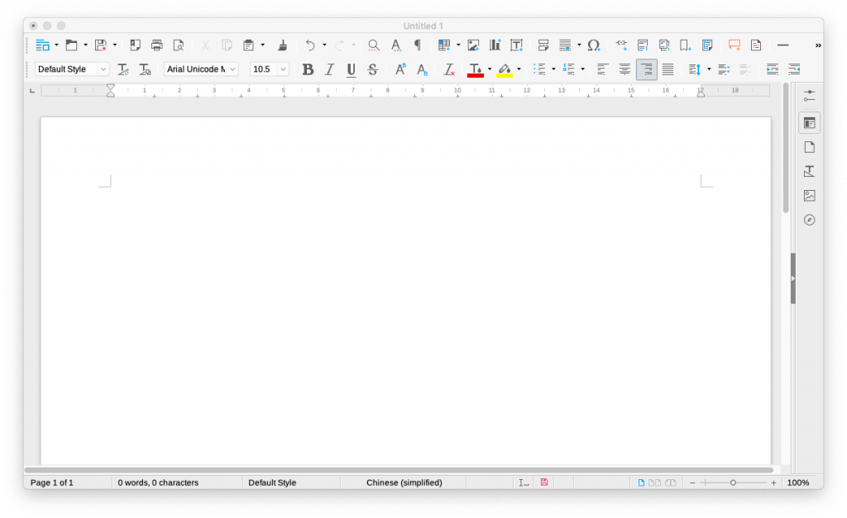Insert a hyperlink
Image resolution: width=847 pixels, height=518 pixels.
coord(621,45)
